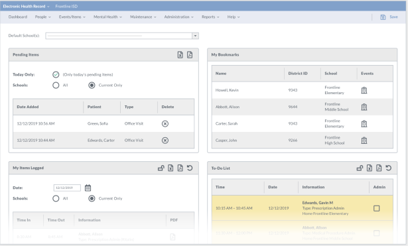Select All schools in My Items Logged
Image resolution: width=408 pixels, height=246 pixels.
[56, 199]
